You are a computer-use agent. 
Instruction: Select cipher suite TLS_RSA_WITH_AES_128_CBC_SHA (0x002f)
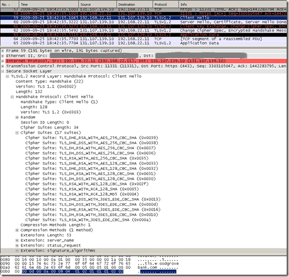(x=87, y=184)
